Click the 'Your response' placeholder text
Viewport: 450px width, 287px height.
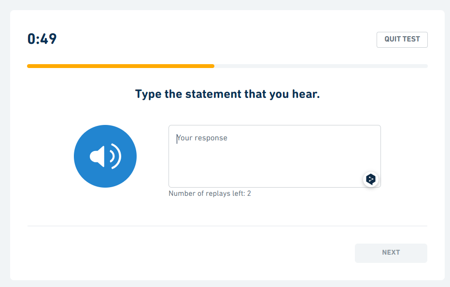pyautogui.click(x=202, y=138)
